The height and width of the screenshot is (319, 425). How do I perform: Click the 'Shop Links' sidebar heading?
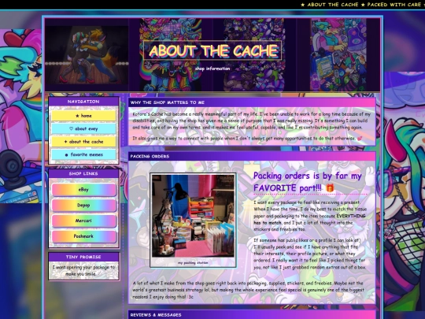tap(83, 173)
